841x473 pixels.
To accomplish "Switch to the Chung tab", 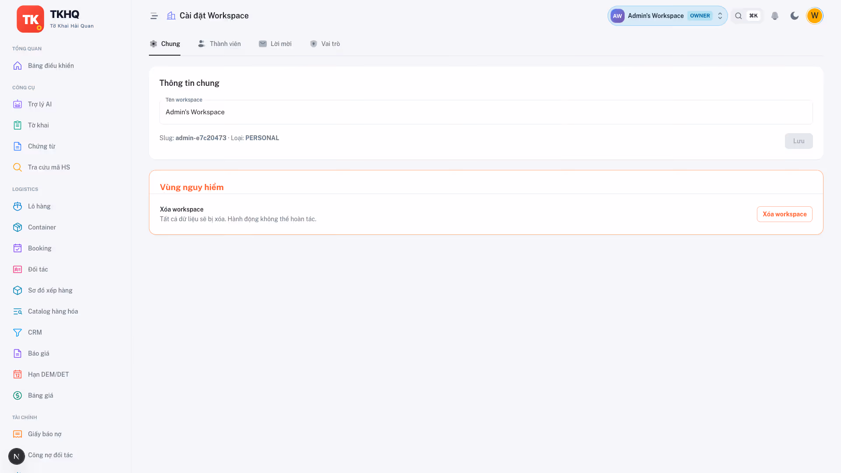I will click(x=165, y=44).
